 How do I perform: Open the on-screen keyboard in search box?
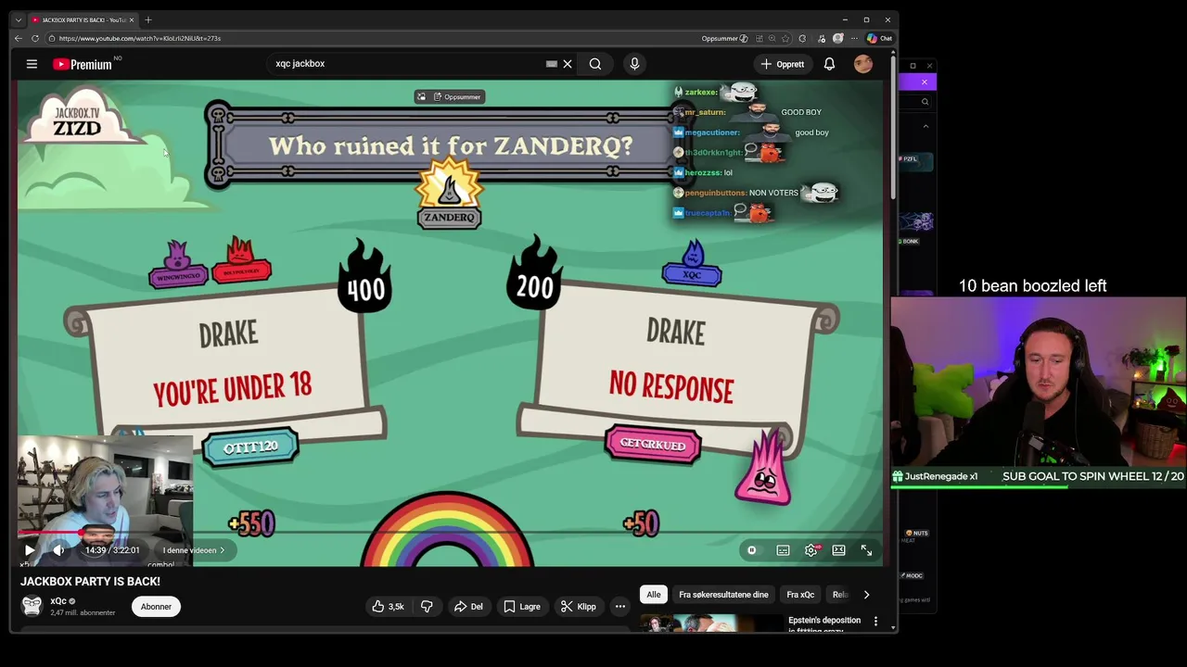pos(552,64)
